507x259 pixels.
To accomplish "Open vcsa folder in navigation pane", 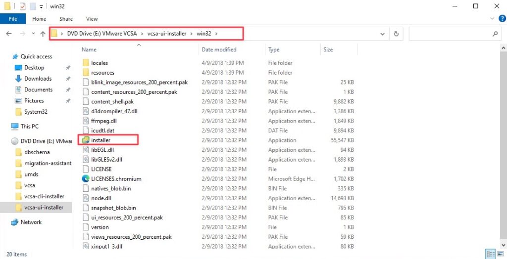I will click(29, 185).
